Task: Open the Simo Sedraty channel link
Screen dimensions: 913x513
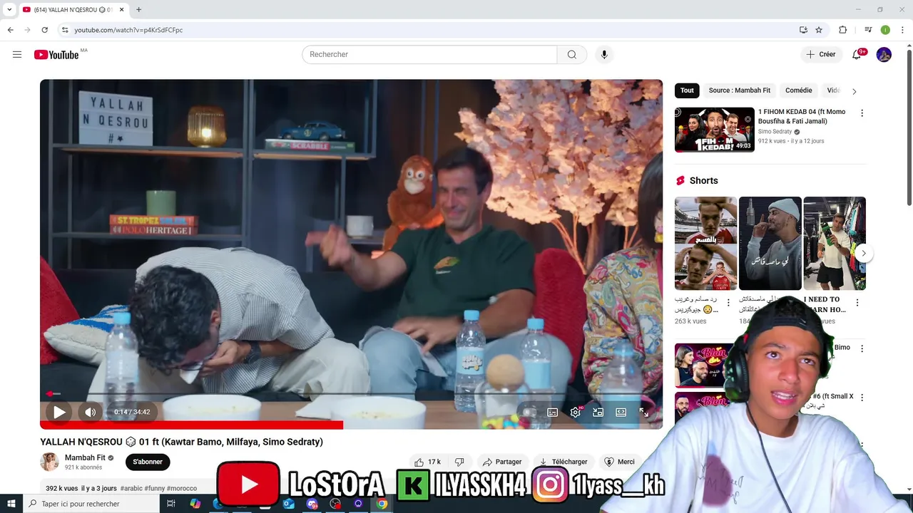Action: coord(775,132)
